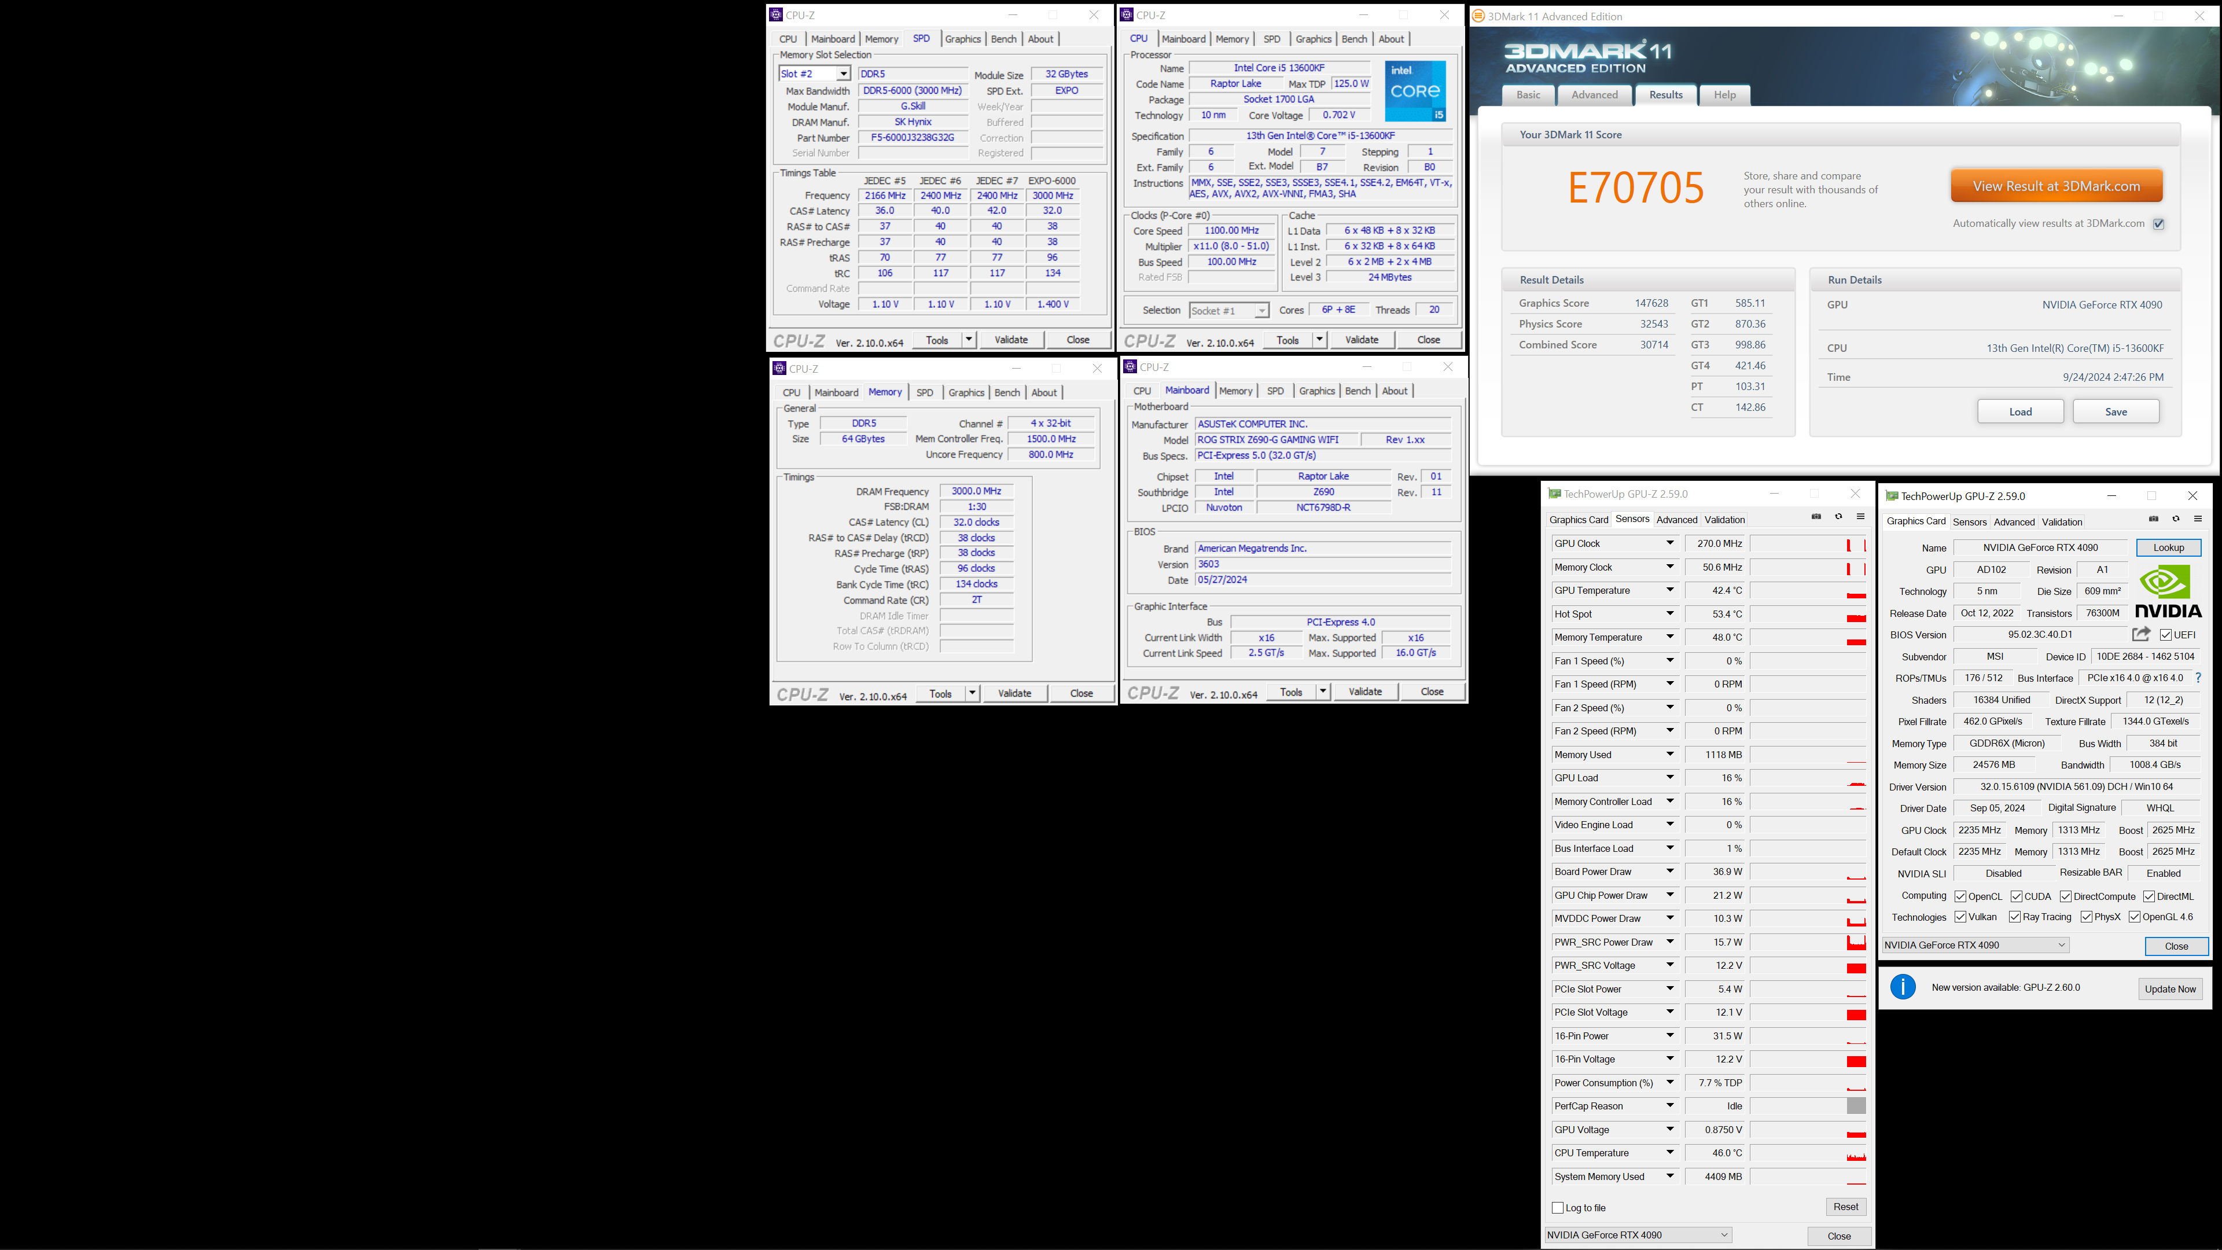2222x1250 pixels.
Task: Click the screenshot camera icon in GPU-Z Graphics Card window
Action: click(x=2154, y=519)
